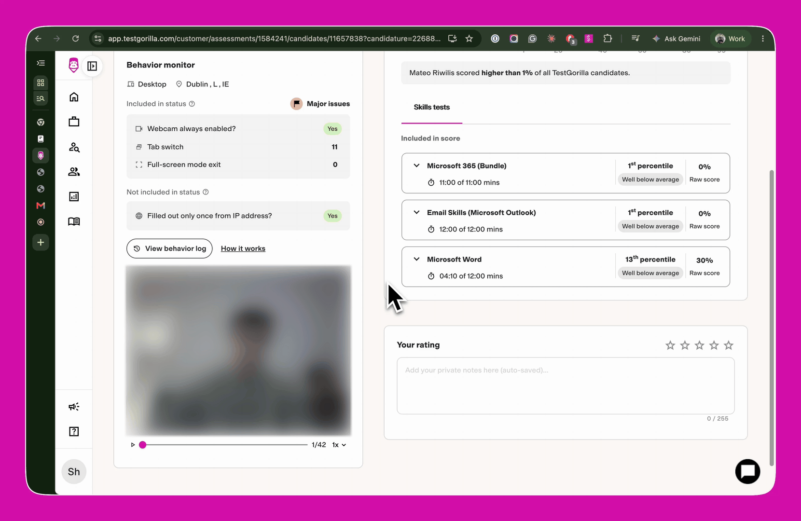
Task: Click the Major issues flag badge
Action: point(320,104)
